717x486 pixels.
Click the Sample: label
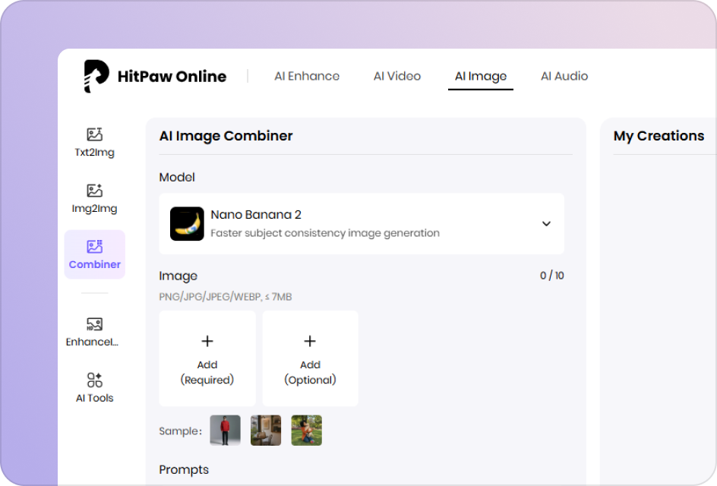pos(180,431)
